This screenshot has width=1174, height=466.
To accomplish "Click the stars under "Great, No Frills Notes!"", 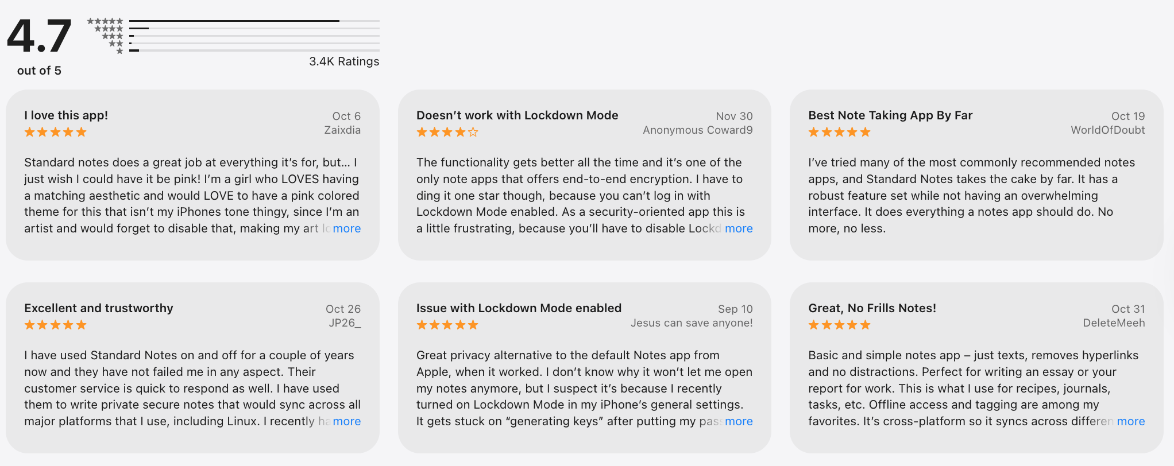I will point(839,325).
